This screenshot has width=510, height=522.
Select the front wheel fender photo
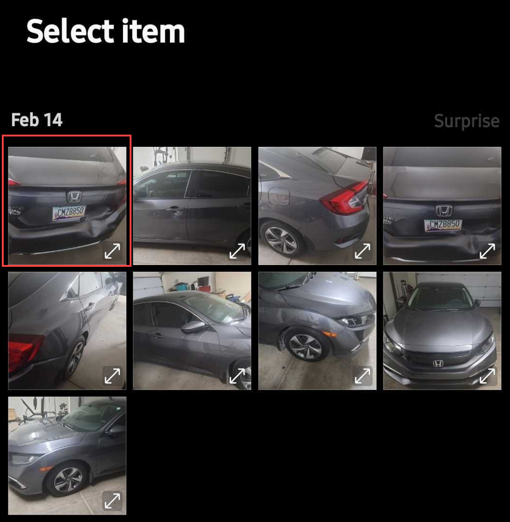317,330
